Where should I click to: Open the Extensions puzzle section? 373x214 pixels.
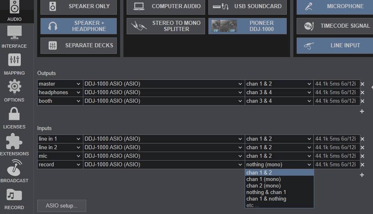(x=14, y=145)
